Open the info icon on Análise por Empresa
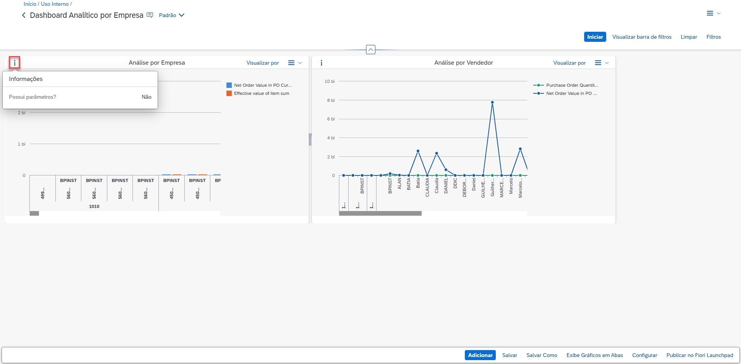Image resolution: width=741 pixels, height=364 pixels. pos(15,63)
